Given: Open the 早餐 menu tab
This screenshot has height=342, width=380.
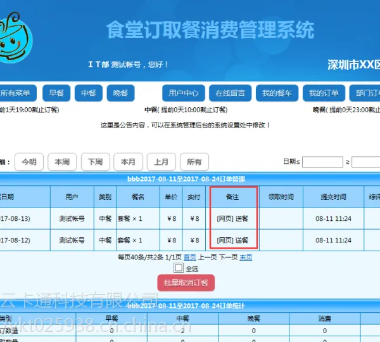Looking at the screenshot, I should pyautogui.click(x=56, y=93).
